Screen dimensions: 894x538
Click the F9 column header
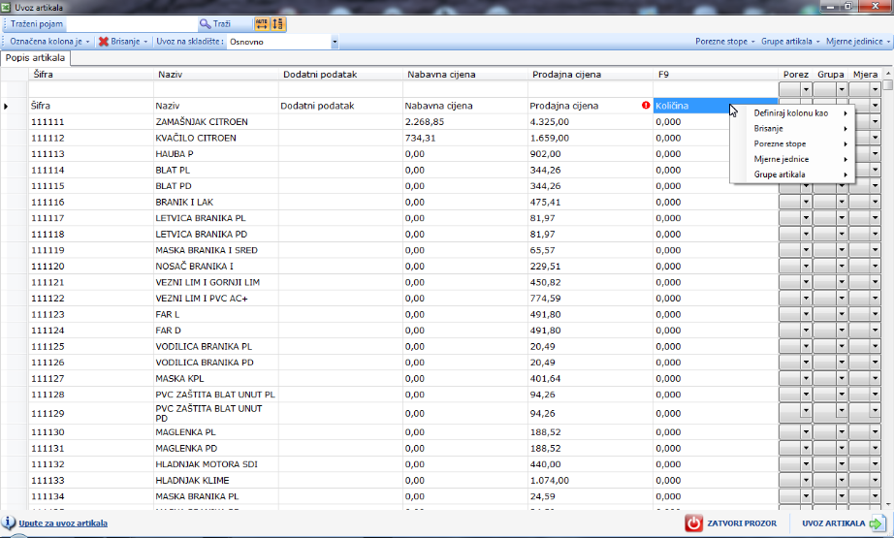click(x=716, y=74)
